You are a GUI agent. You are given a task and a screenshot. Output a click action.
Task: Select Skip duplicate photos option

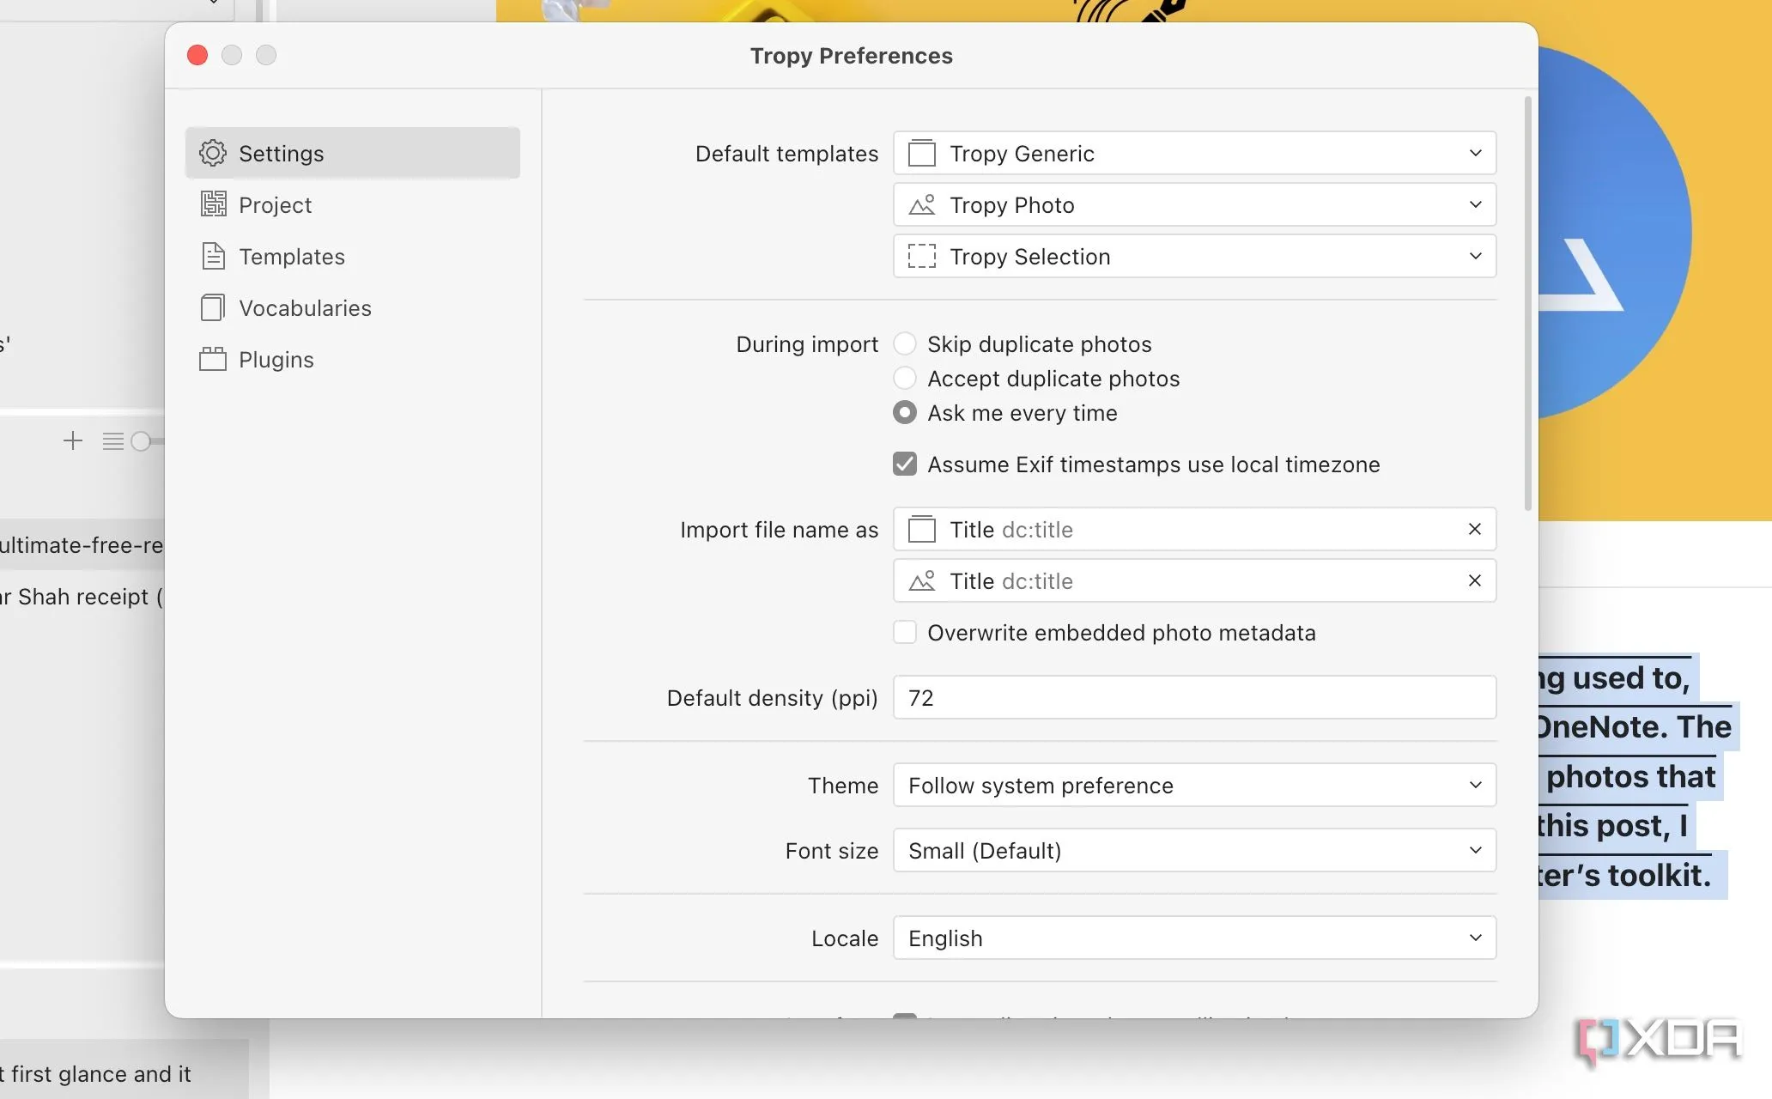point(905,343)
